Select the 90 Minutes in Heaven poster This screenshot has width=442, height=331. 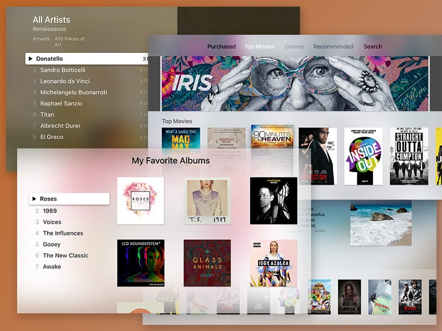[x=272, y=137]
